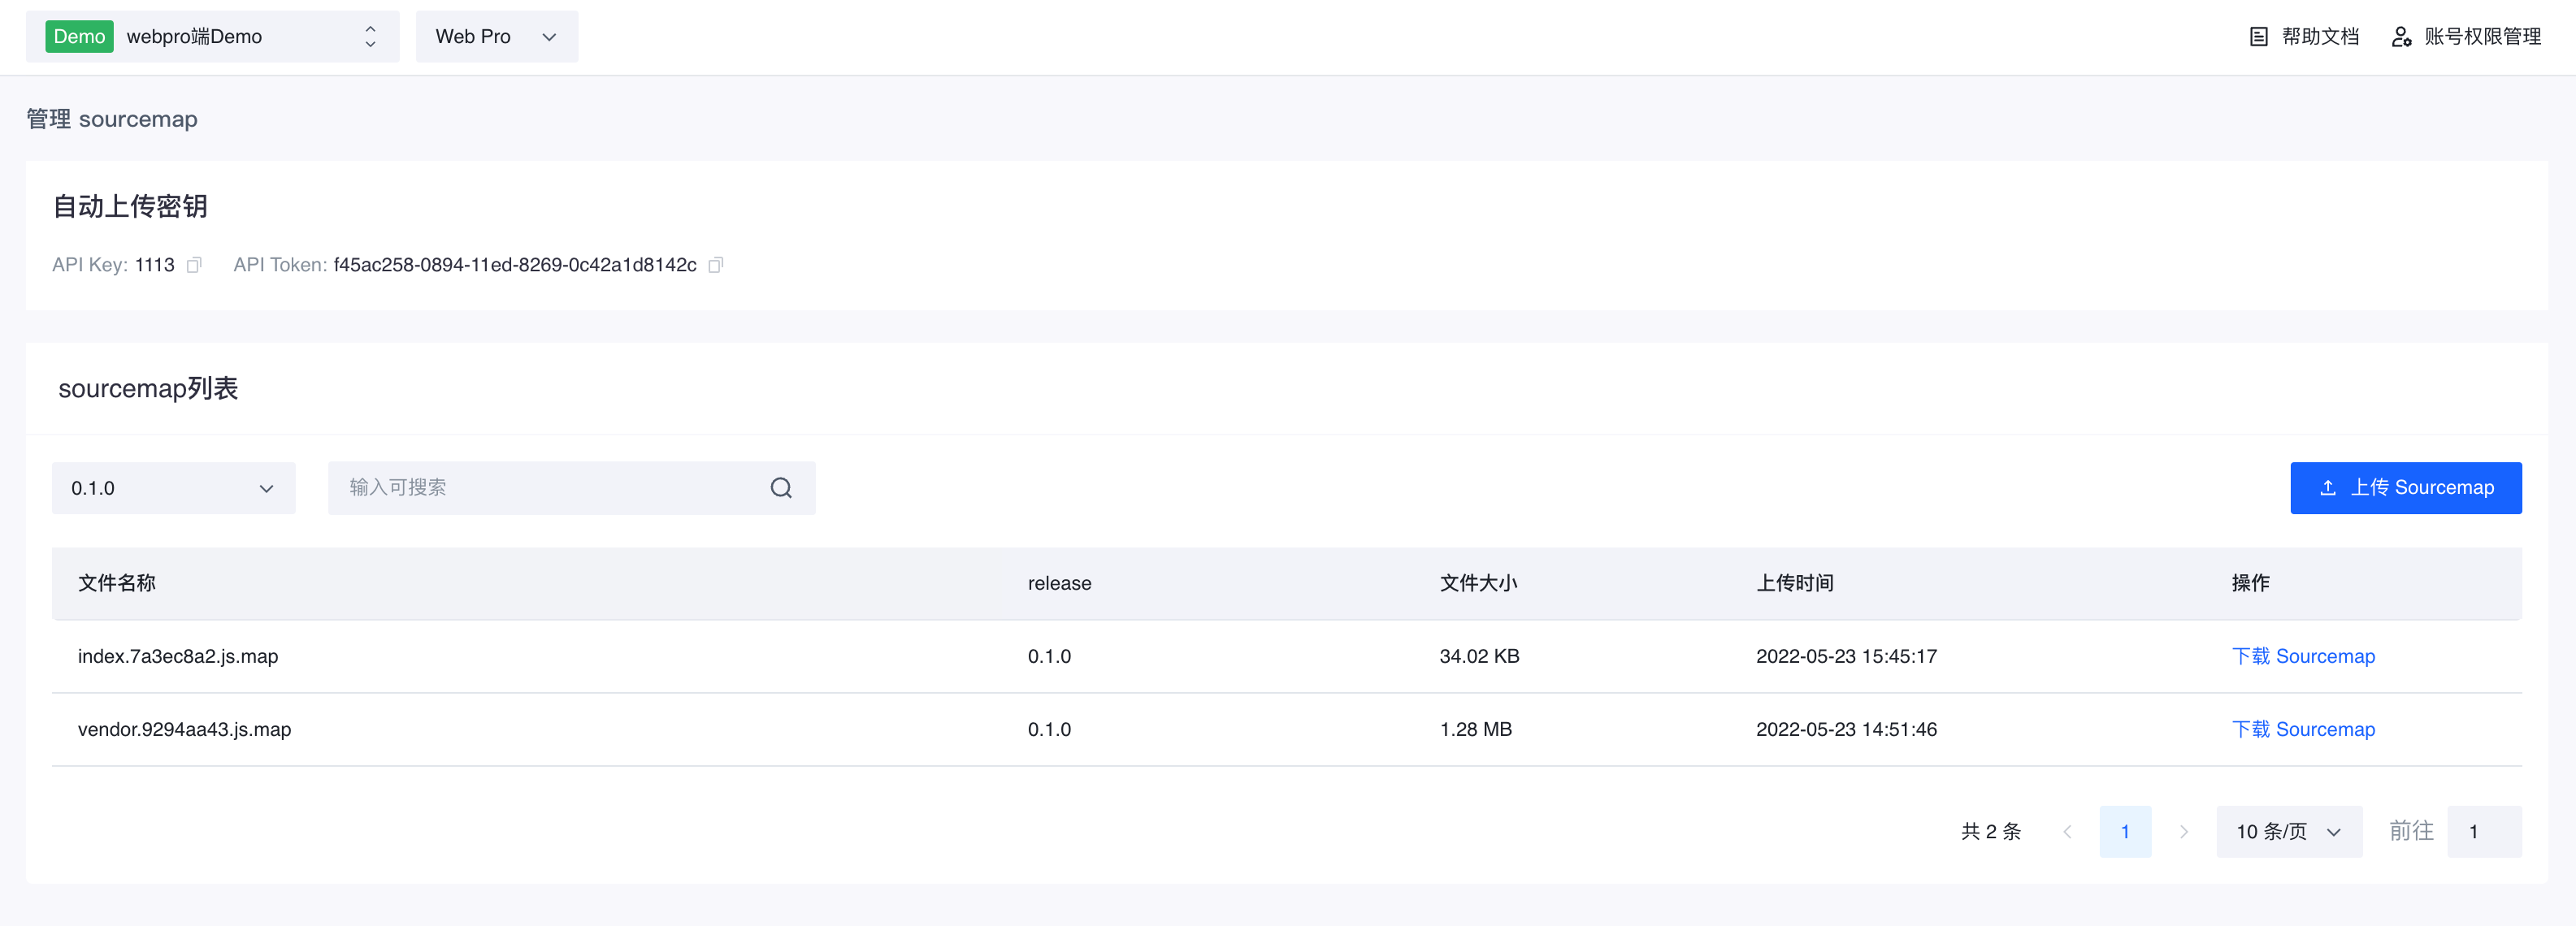The width and height of the screenshot is (2576, 926).
Task: Click the next page arrow
Action: (x=2184, y=832)
